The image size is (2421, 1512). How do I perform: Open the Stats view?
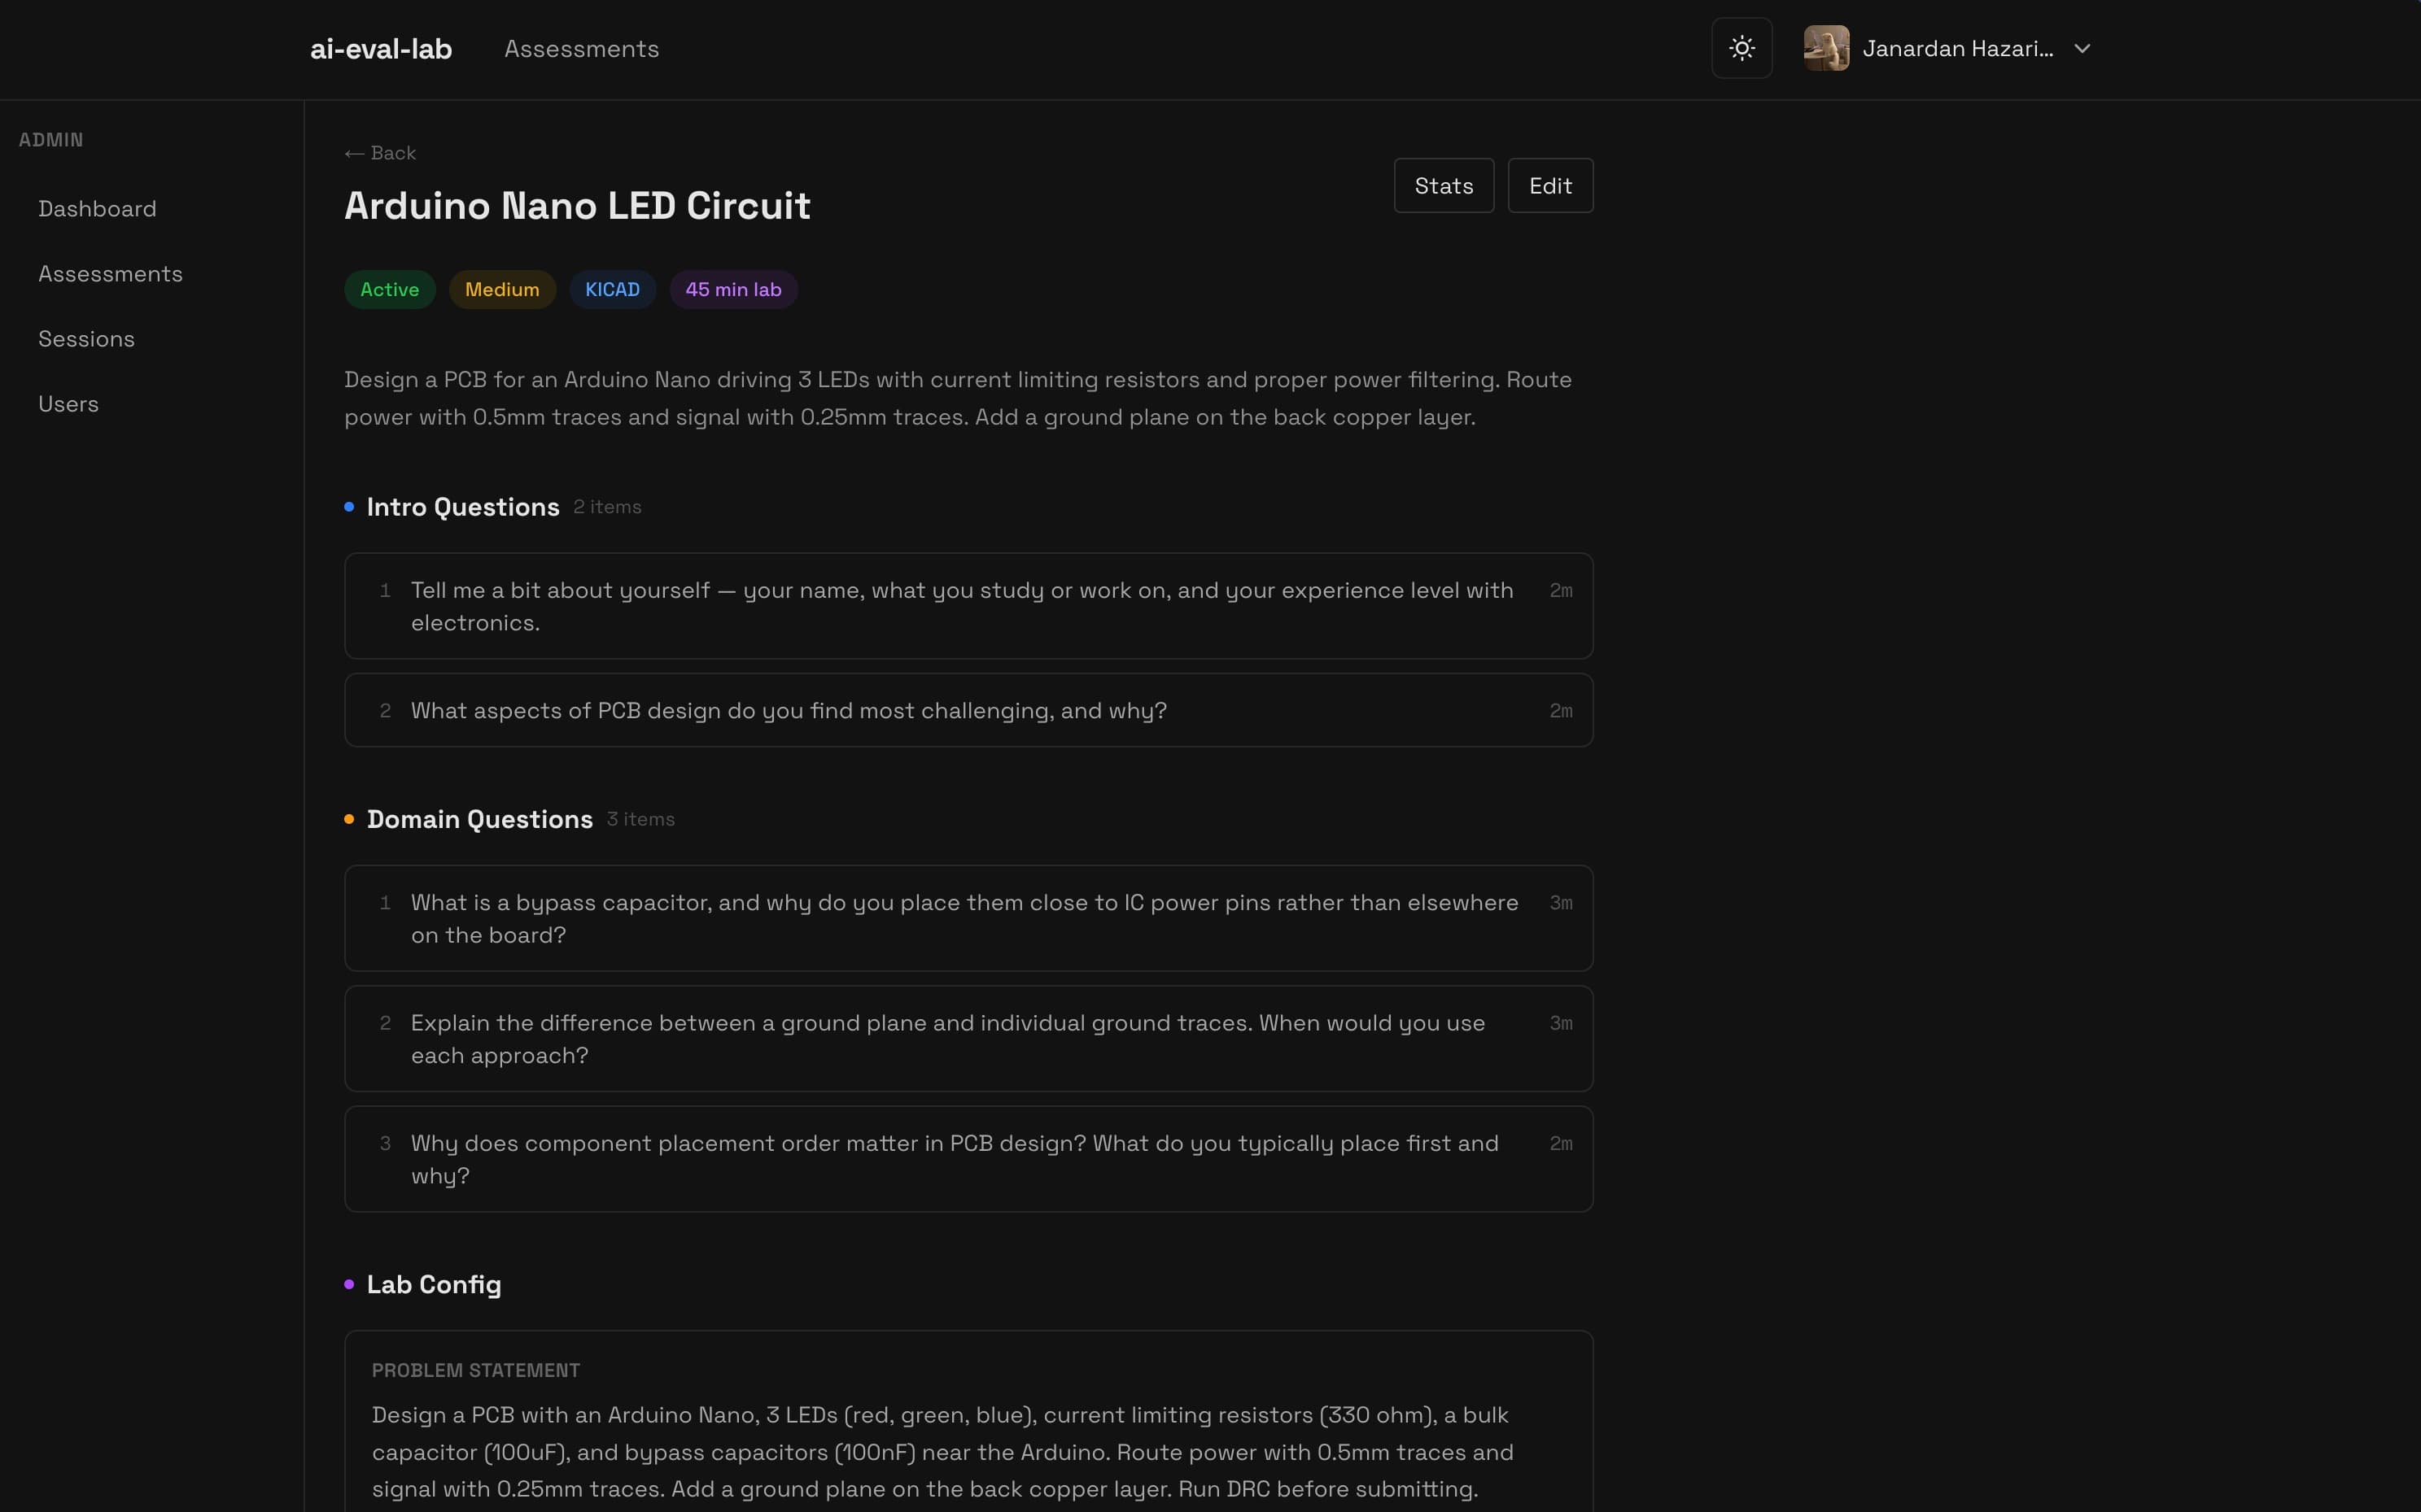[x=1444, y=185]
